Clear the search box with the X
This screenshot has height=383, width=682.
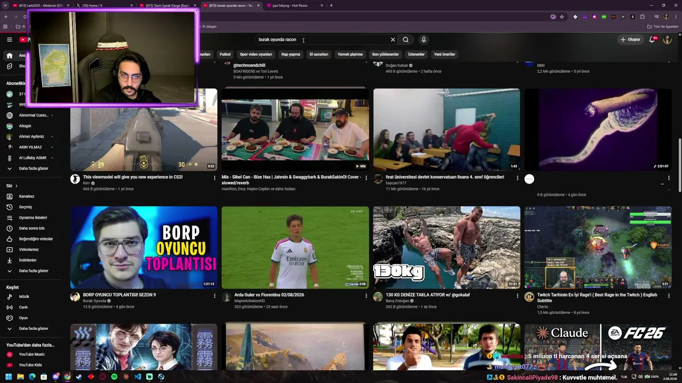(x=393, y=39)
